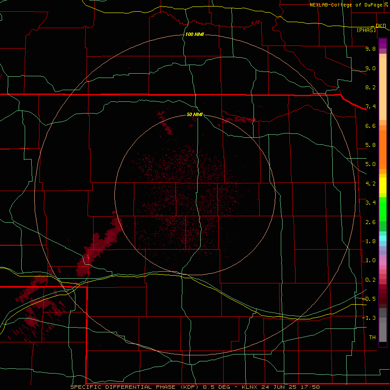Click the TH threshold label
The width and height of the screenshot is (390, 390).
372,338
